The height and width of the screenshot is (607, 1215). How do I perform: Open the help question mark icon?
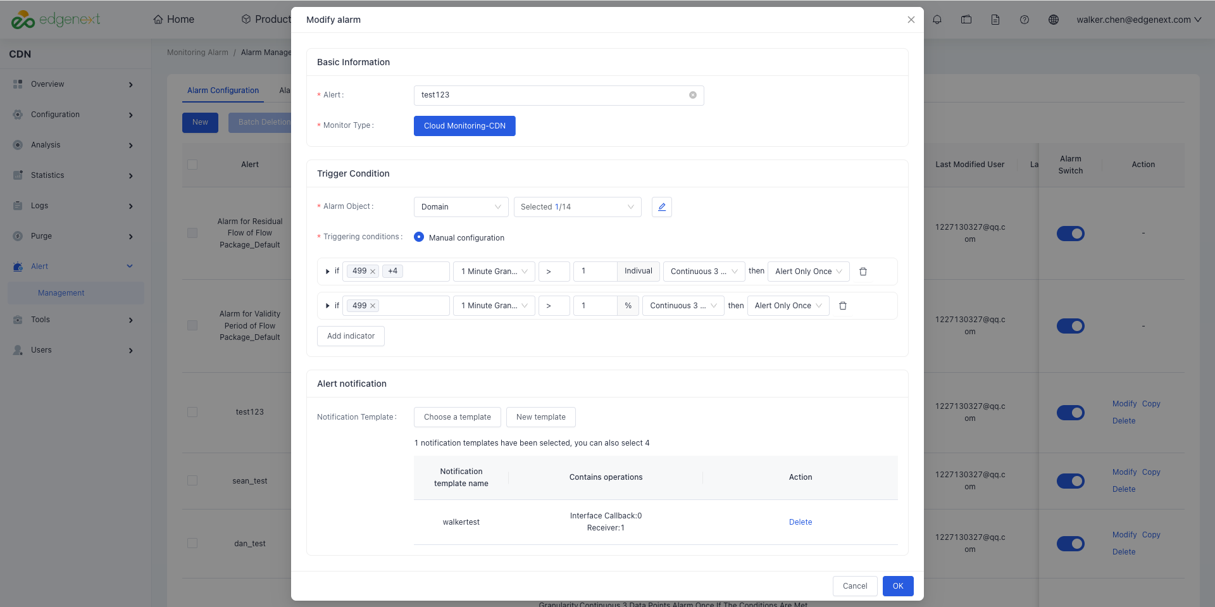1025,20
